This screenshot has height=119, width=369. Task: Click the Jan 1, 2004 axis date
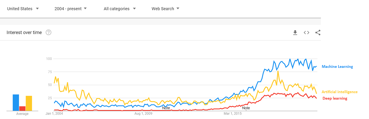point(54,113)
